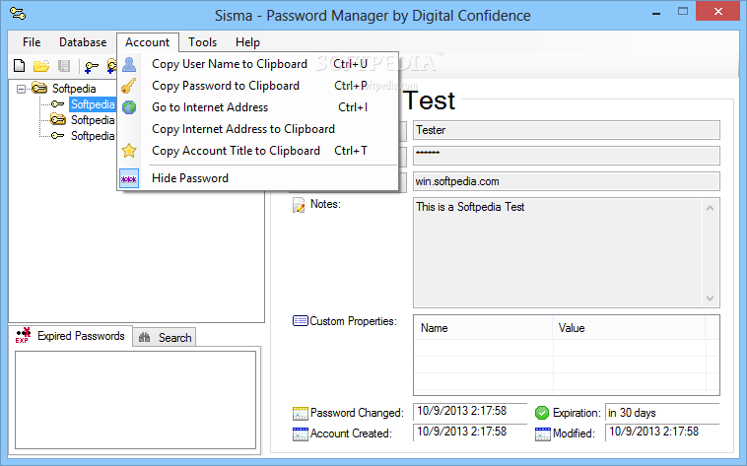Image resolution: width=747 pixels, height=466 pixels.
Task: Click the user avatar icon in Account menu
Action: click(x=129, y=64)
